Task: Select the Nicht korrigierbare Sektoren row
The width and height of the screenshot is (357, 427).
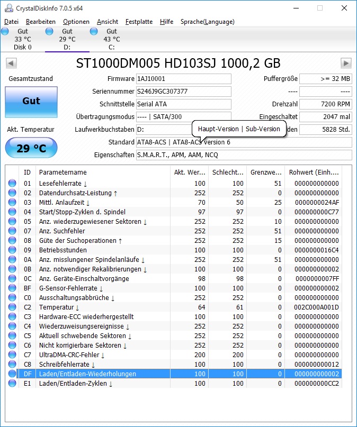Action: 174,346
